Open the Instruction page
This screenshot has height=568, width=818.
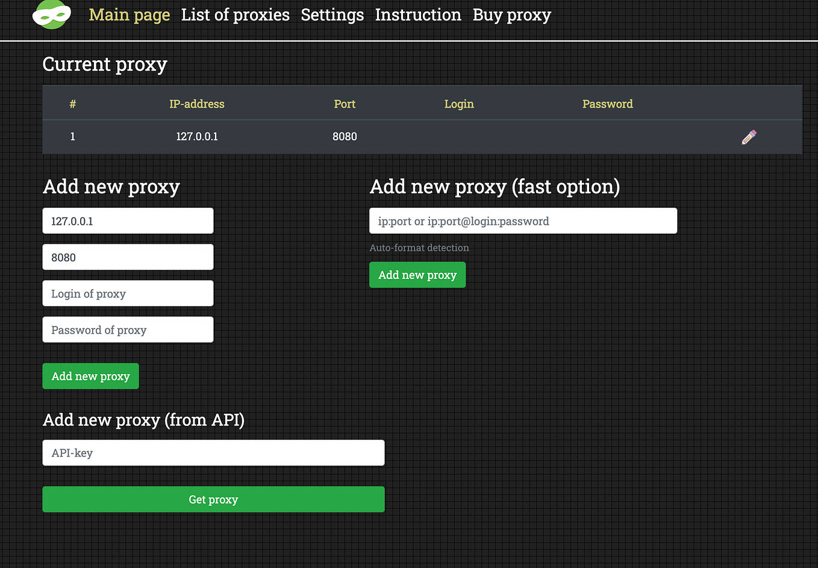418,14
